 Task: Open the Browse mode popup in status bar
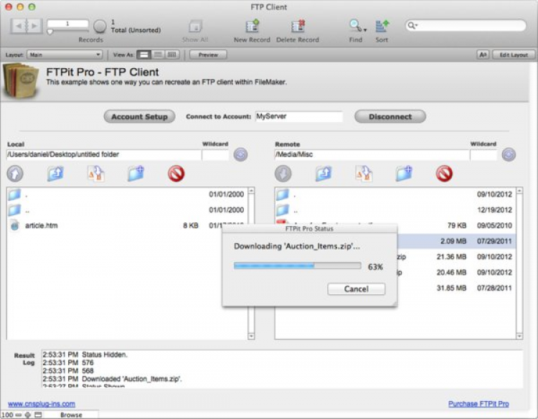(71, 415)
